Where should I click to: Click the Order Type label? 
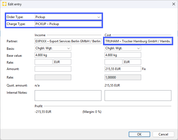tap(15, 17)
